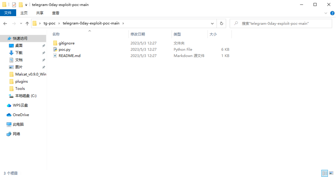Expand the address bar history dropdown

point(212,24)
